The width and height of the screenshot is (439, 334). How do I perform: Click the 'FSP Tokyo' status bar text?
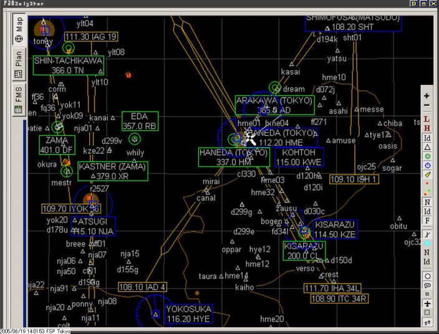[57, 332]
